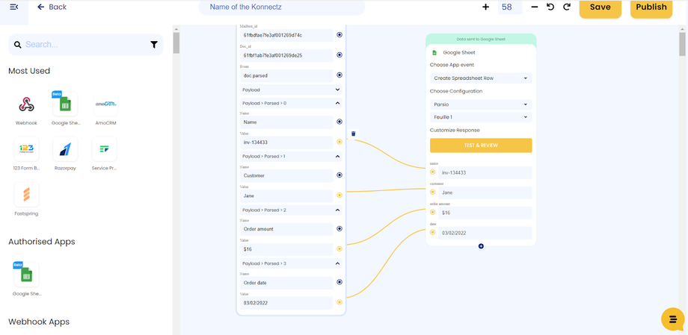This screenshot has height=335, width=688.
Task: Select the Fastspring app icon
Action: 26,195
